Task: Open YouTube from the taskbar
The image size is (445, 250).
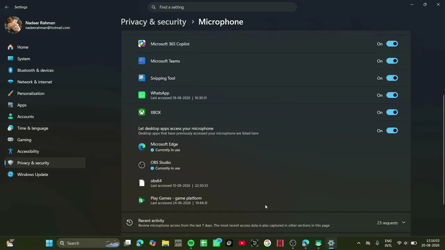Action: point(242,243)
